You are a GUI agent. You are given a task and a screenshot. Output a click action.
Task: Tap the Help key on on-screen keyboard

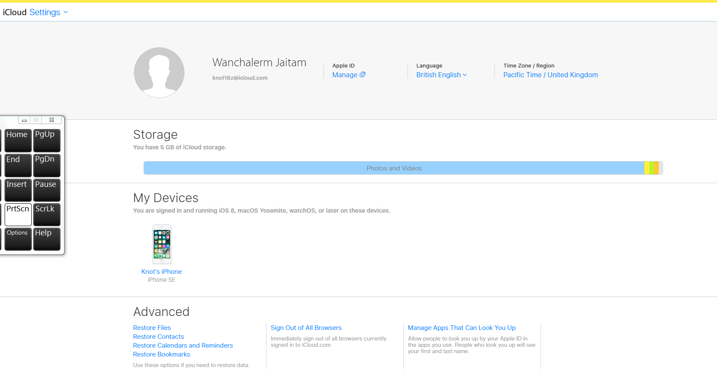(47, 239)
